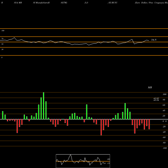Click the RSI axis label 70
The height and width of the screenshot is (168, 168).
tap(2, 39)
